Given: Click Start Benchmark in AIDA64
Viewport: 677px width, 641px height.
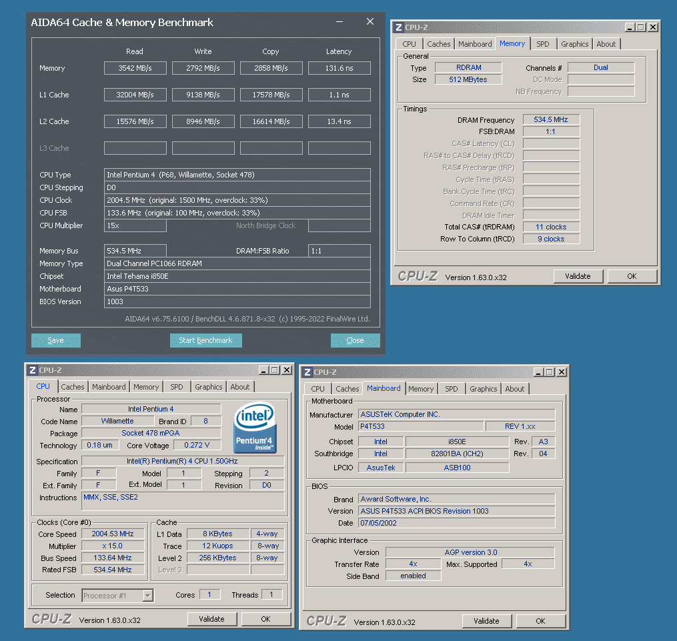Looking at the screenshot, I should click(x=205, y=340).
